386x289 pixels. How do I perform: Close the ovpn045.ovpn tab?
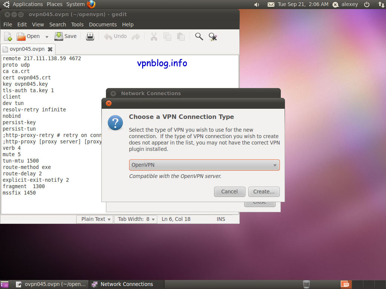pos(50,49)
